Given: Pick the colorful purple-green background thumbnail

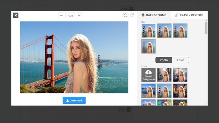Looking at the screenshot, I should [164, 102].
